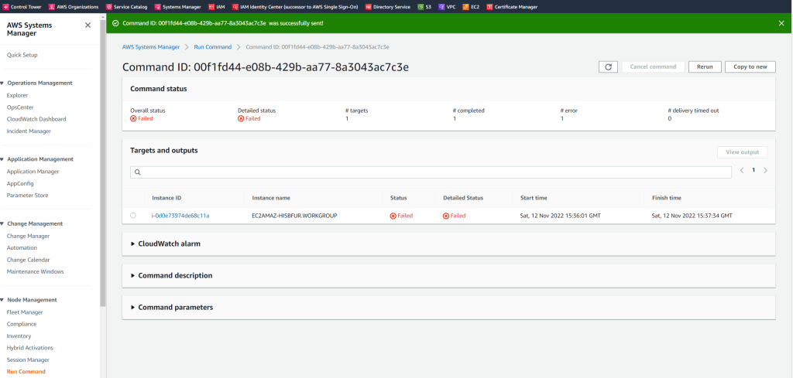Open Application Manager in the sidebar

[x=33, y=172]
